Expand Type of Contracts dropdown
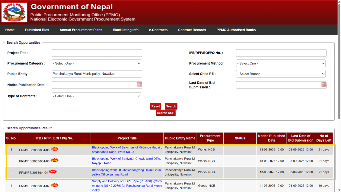341x192 pixels. pos(97,96)
